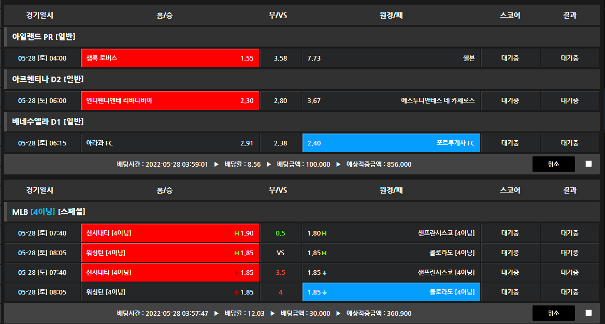The image size is (605, 324).
Task: Open the 아일랜드 PR league header
Action: (x=44, y=37)
